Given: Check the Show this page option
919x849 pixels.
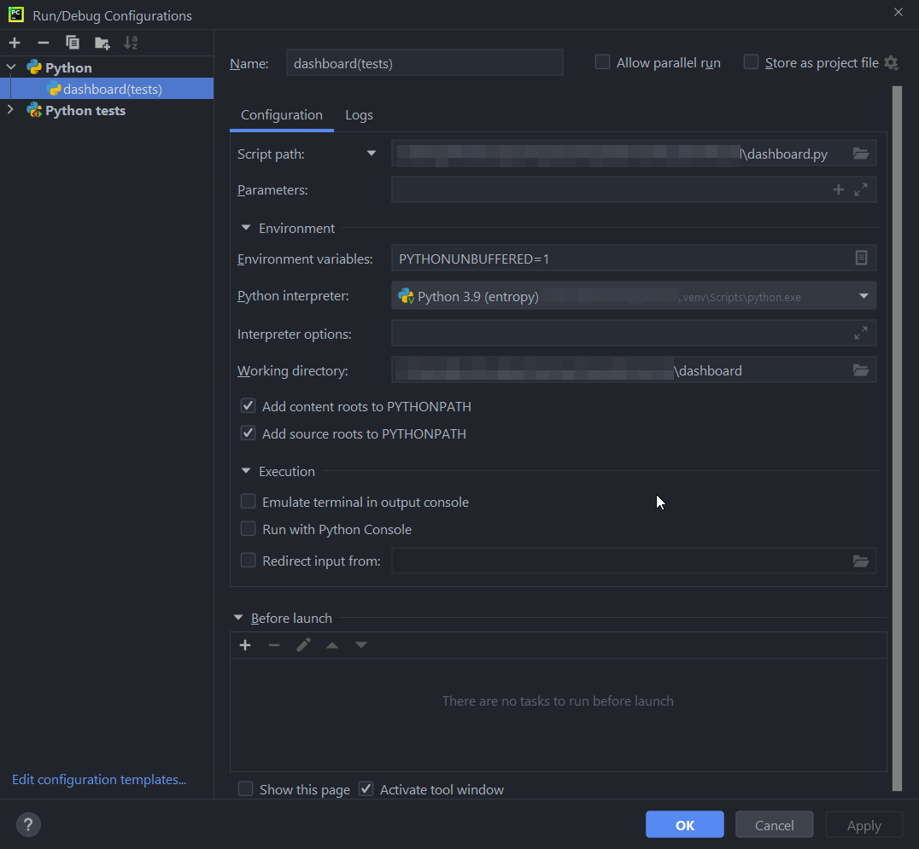Looking at the screenshot, I should tap(246, 789).
